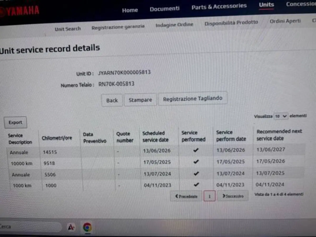This screenshot has height=237, width=316.
Task: Sort by Service Description column
Action: tap(20, 139)
